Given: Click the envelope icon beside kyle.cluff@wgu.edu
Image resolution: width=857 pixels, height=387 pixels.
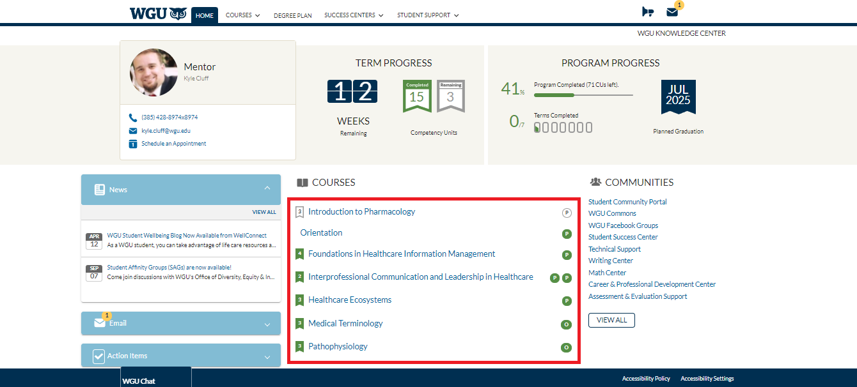Looking at the screenshot, I should tap(133, 131).
